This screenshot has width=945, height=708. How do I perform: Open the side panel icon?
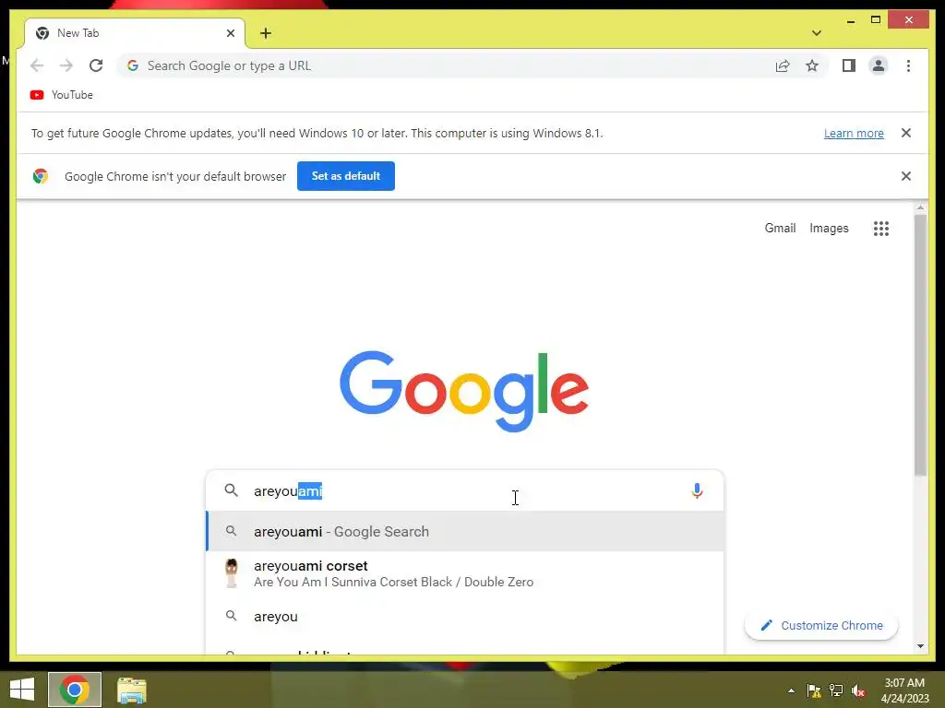click(849, 65)
